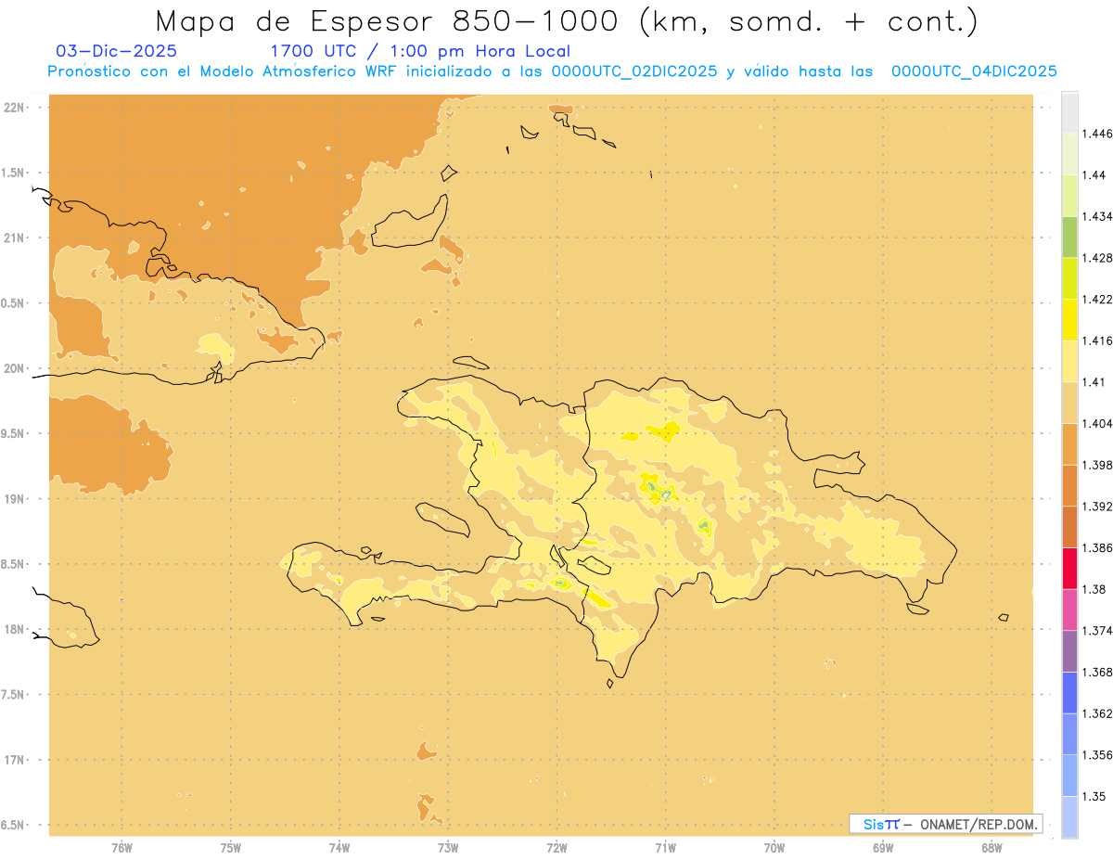Viewport: 1113px width, 860px height.
Task: Click the "17N" latitude label
Action: (x=16, y=760)
